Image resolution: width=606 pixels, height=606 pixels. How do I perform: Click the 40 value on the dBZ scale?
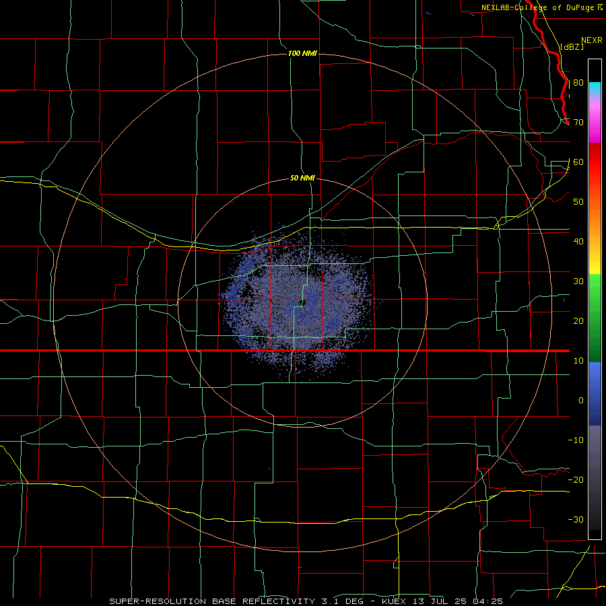(578, 242)
